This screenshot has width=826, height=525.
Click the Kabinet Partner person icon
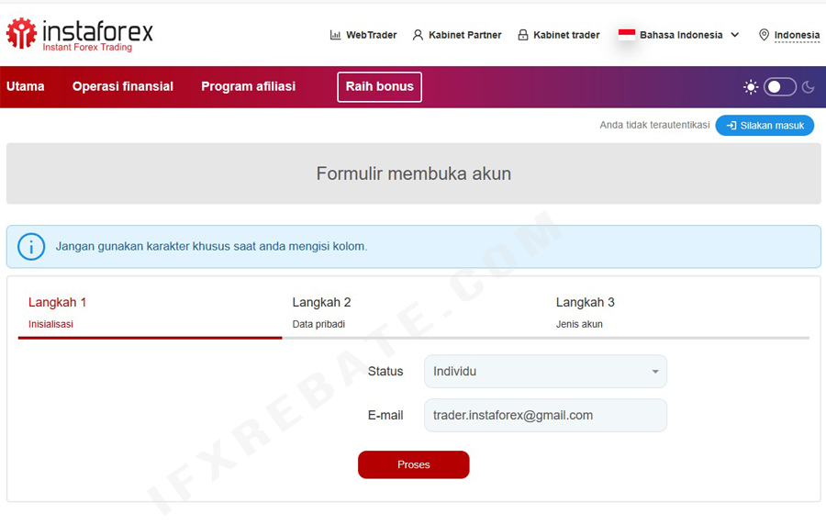418,35
